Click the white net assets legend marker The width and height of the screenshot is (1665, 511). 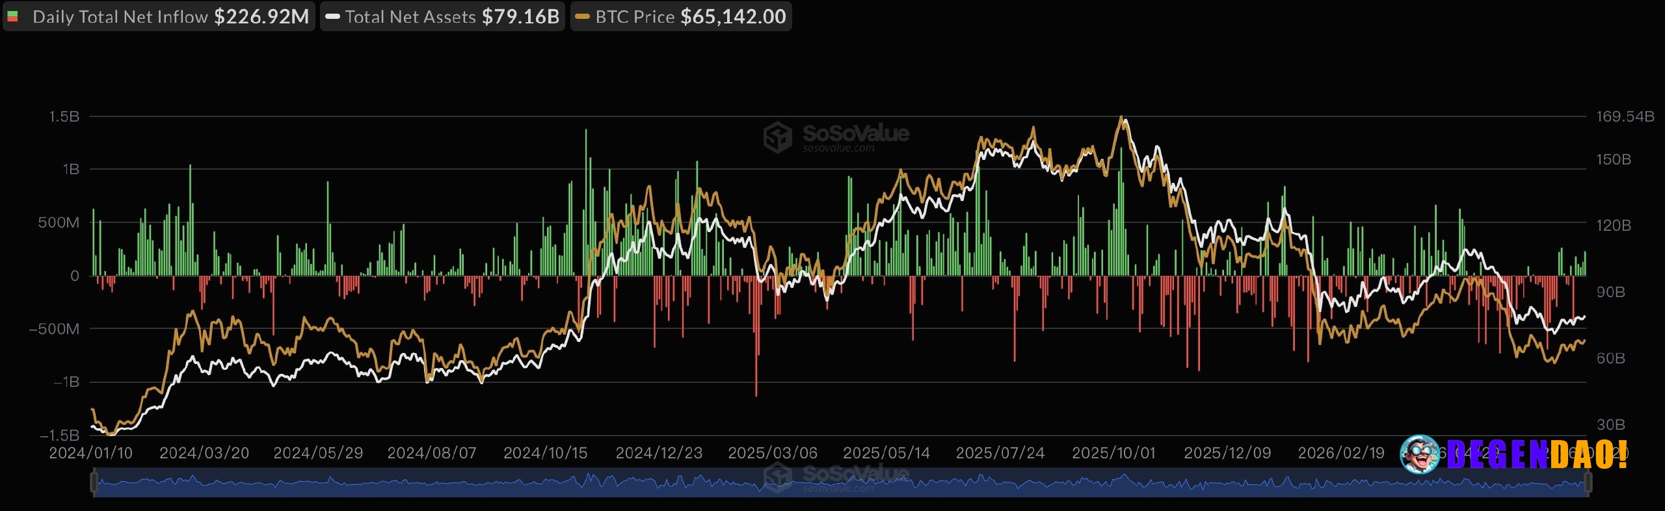[x=332, y=17]
